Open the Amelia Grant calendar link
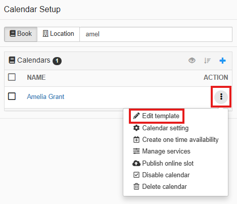237x204 pixels. [x=45, y=96]
